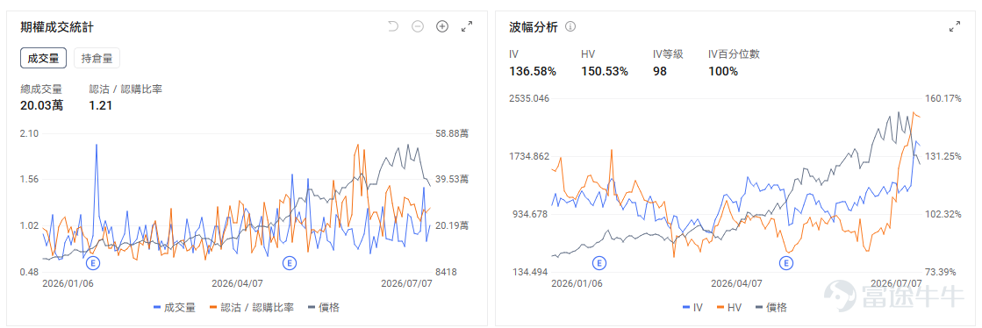Click the HV value 150.53%
Image resolution: width=982 pixels, height=328 pixels.
605,71
